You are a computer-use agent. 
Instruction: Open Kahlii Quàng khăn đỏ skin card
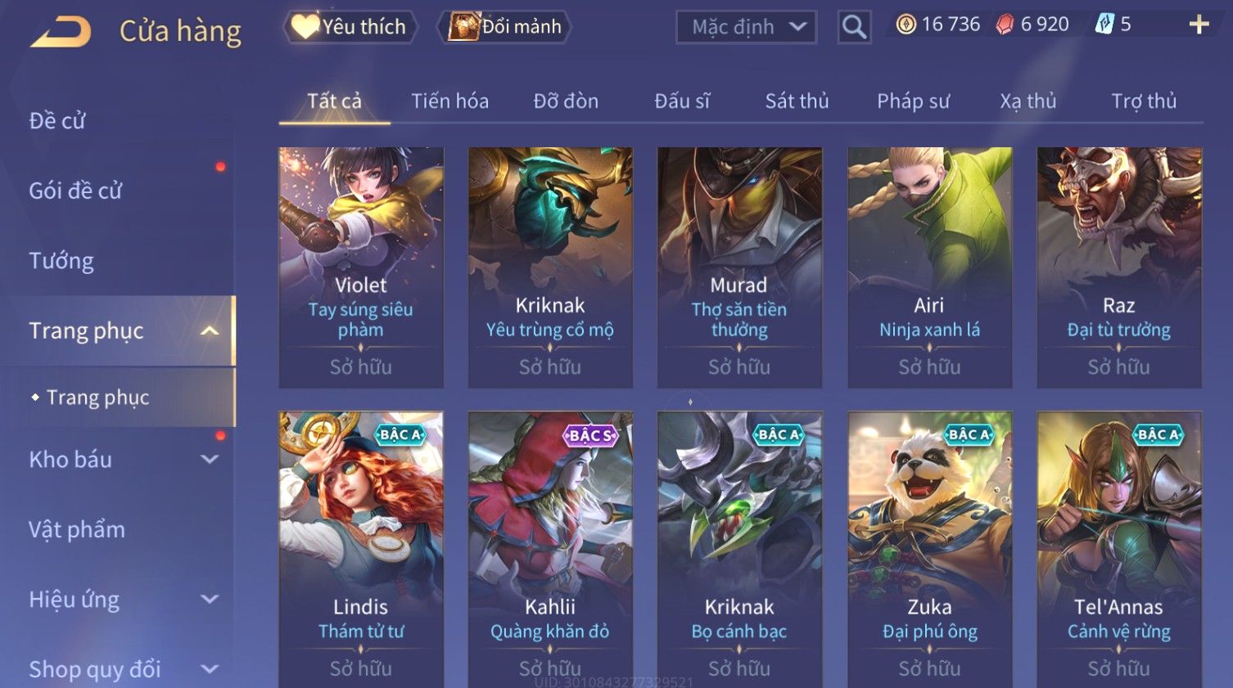tap(550, 549)
